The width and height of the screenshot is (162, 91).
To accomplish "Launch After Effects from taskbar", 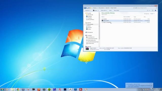I will [x=23, y=89].
